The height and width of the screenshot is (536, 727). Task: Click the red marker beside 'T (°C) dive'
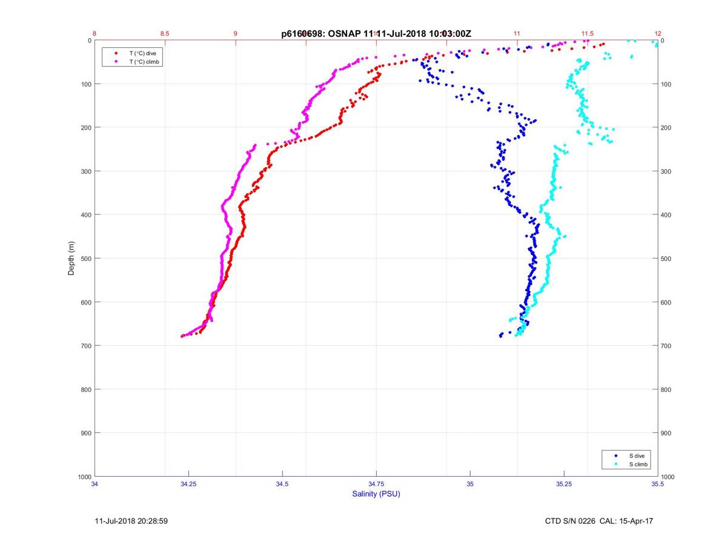(x=116, y=53)
